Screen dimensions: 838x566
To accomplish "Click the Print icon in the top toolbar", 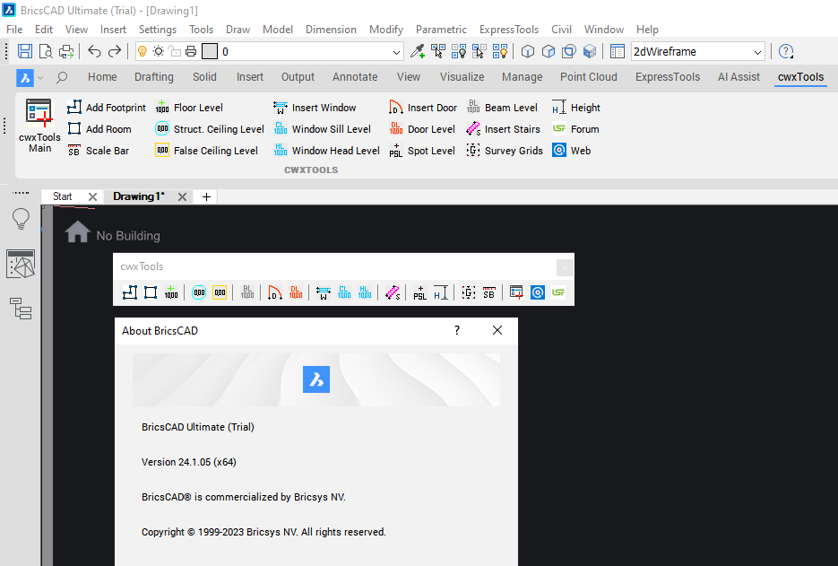I will (x=66, y=51).
